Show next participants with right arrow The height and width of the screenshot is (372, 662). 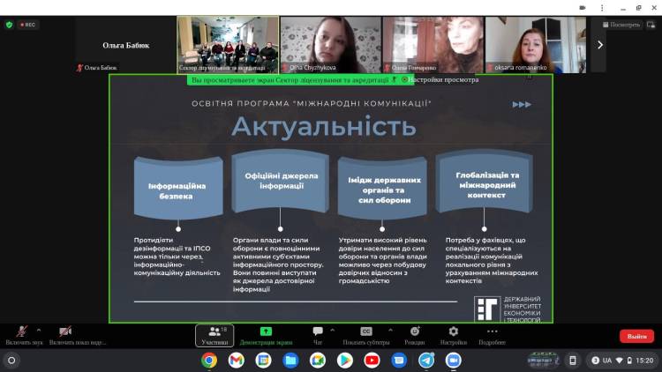point(599,44)
